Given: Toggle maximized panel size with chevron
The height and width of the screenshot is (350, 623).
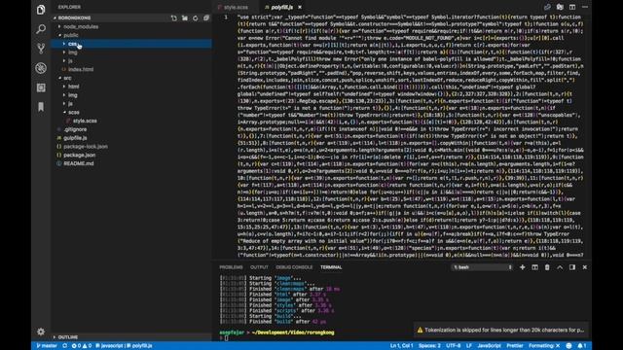Looking at the screenshot, I should click(x=560, y=267).
